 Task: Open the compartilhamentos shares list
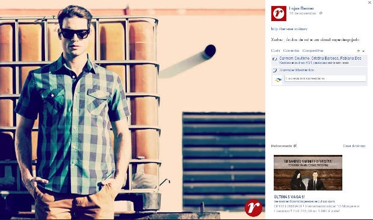[x=297, y=70]
